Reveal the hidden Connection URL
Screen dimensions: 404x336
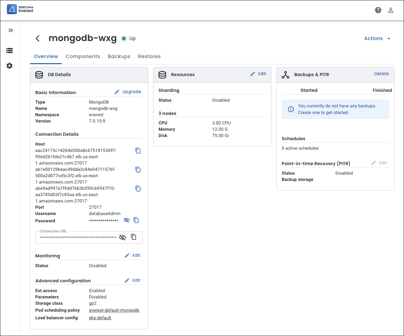pyautogui.click(x=123, y=237)
